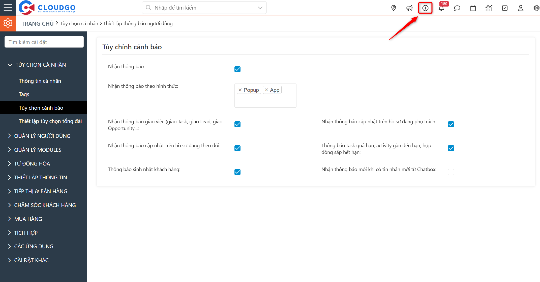Remove the Popup notification tag
Viewport: 540px width, 282px height.
click(240, 90)
